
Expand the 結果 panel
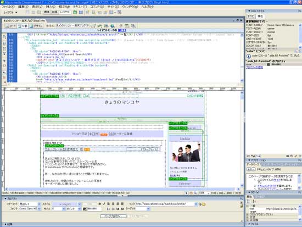click(x=5, y=224)
